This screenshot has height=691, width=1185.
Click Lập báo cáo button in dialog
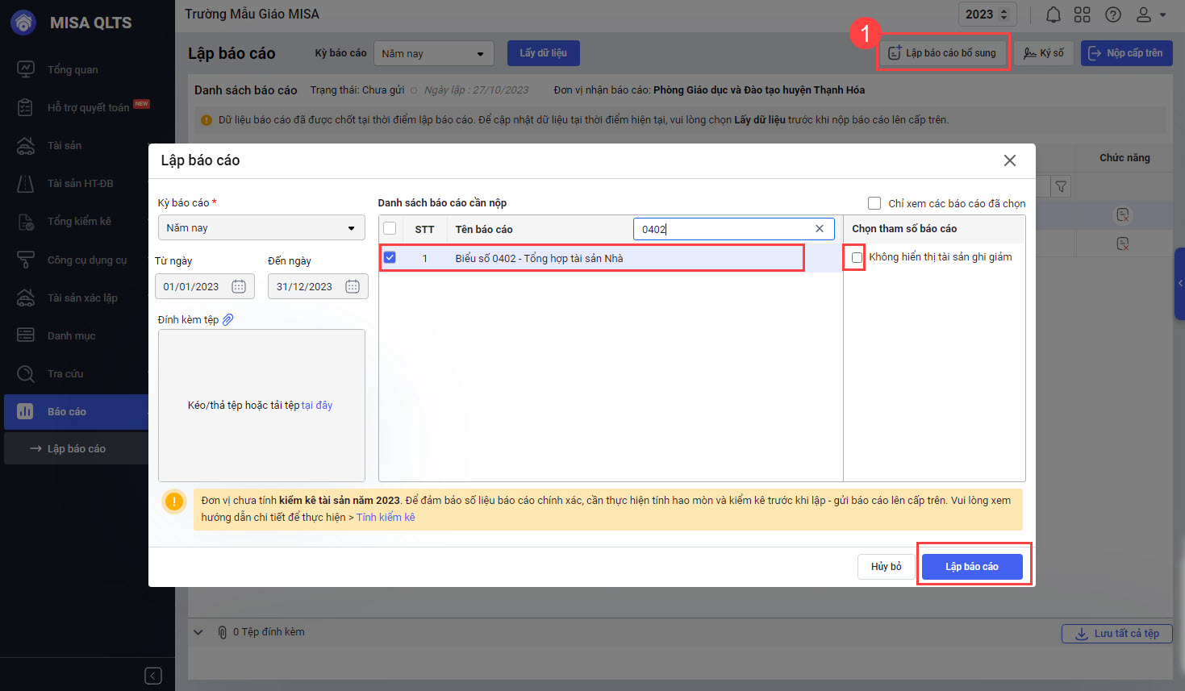point(972,567)
